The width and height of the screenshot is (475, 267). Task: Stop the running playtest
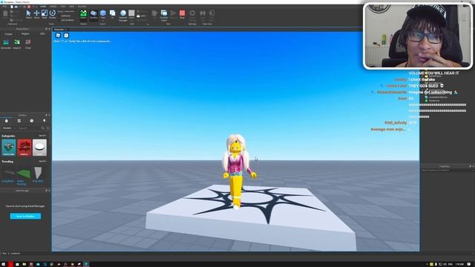[x=182, y=14]
